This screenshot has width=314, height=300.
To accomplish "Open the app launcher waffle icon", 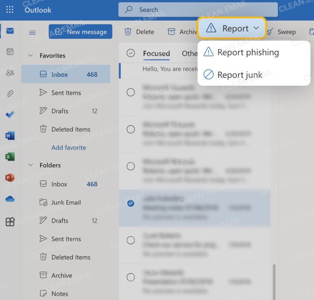I will [10, 10].
